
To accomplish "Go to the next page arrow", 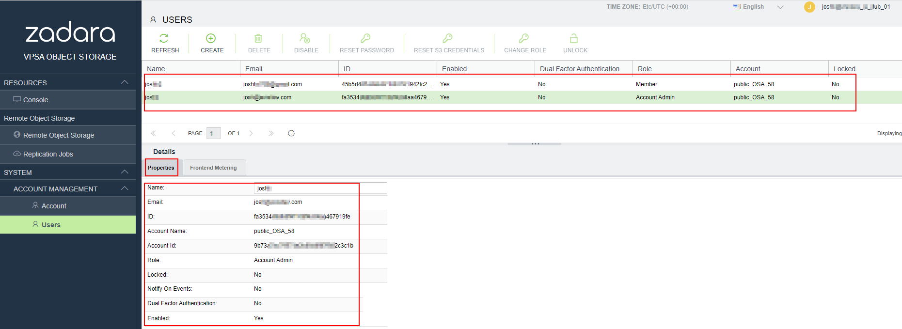I will point(251,133).
